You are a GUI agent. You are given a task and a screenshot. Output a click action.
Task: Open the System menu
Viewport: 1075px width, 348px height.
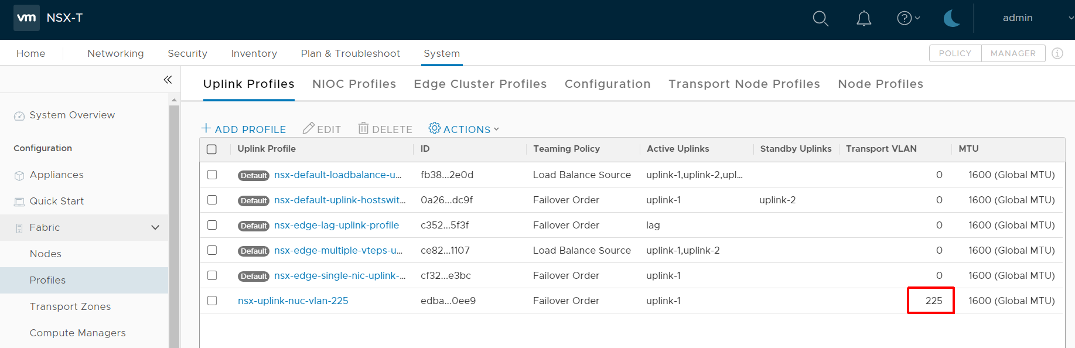click(x=442, y=53)
